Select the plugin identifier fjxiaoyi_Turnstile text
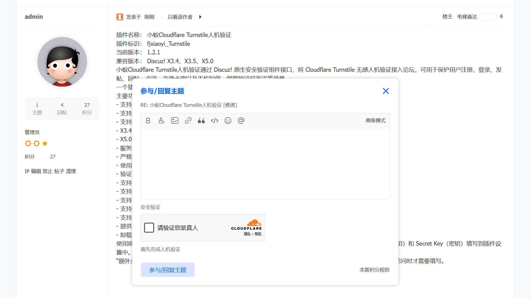531x298 pixels. click(x=168, y=44)
